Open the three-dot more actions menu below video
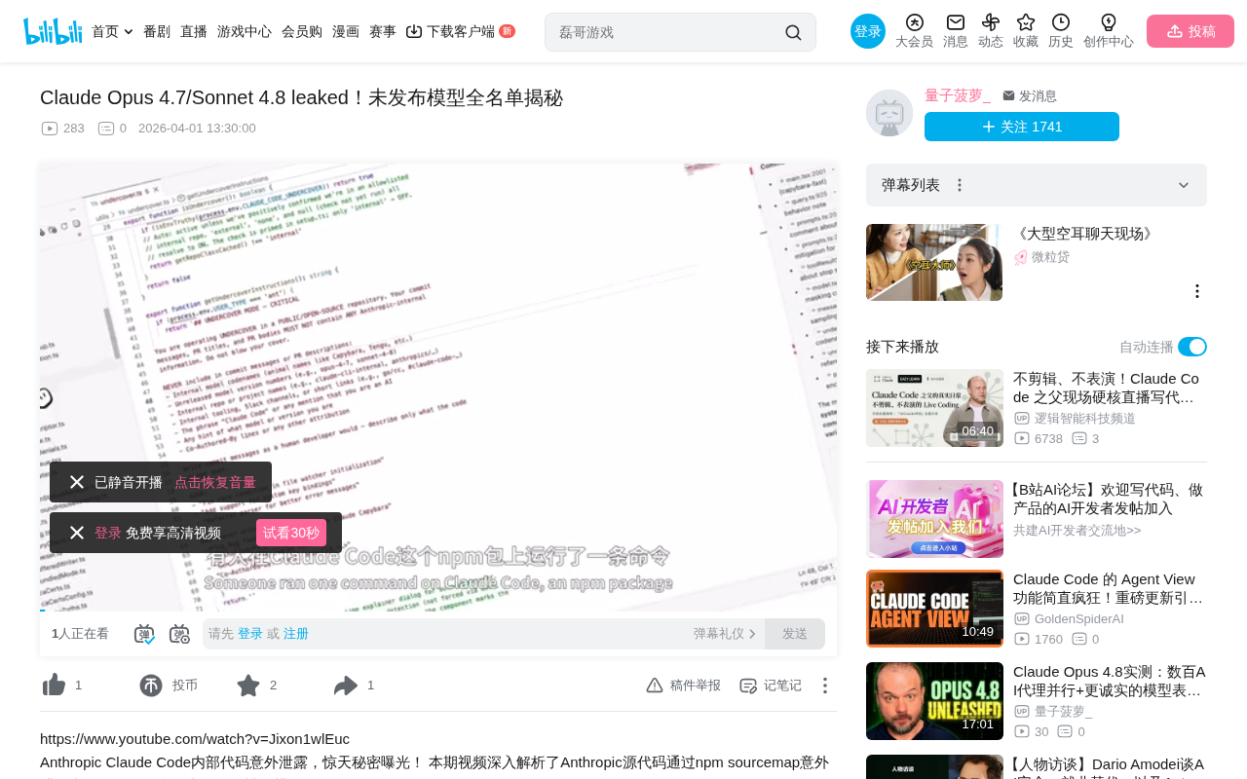Viewport: 1247px width, 779px height. pos(825,686)
